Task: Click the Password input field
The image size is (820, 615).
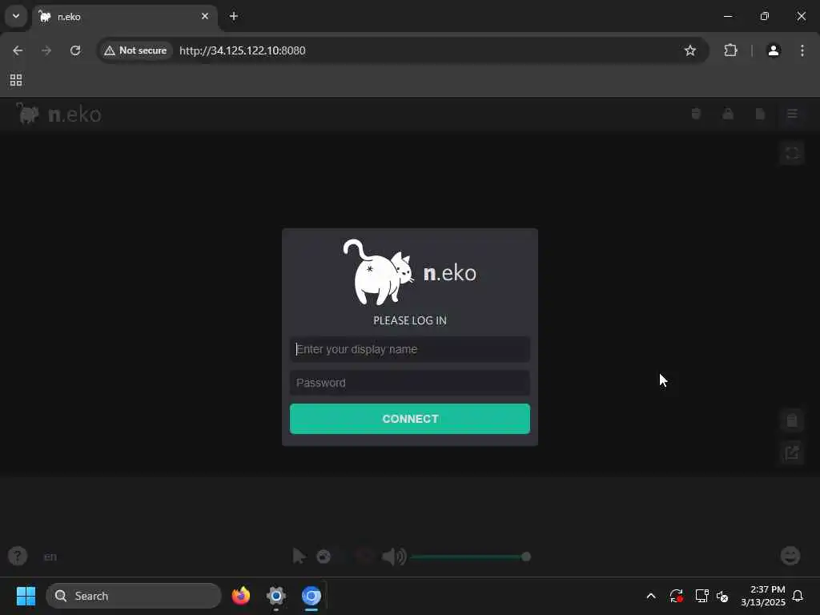Action: [409, 383]
